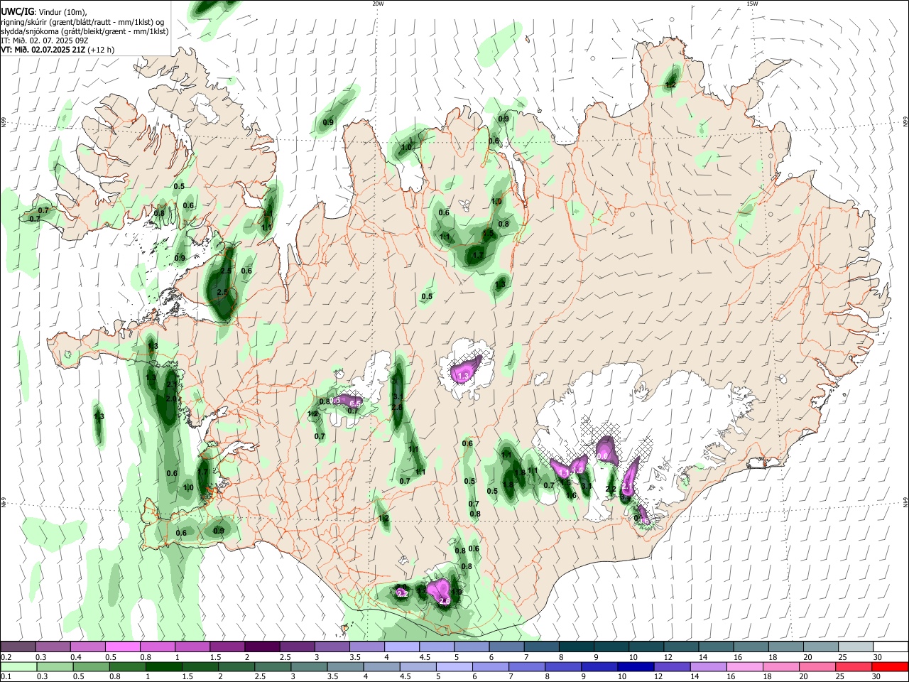
Task: Click the bright red swatch after 30 in rain legend
Action: click(891, 666)
